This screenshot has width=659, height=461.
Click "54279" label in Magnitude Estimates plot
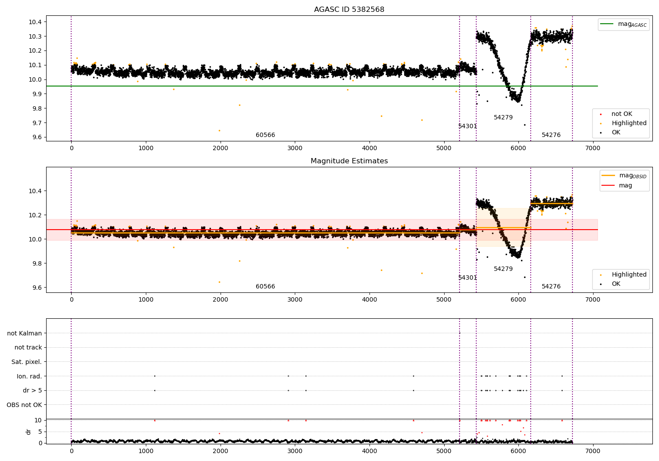click(503, 269)
